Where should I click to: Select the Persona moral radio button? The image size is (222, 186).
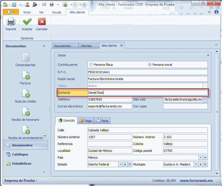pyautogui.click(x=150, y=65)
